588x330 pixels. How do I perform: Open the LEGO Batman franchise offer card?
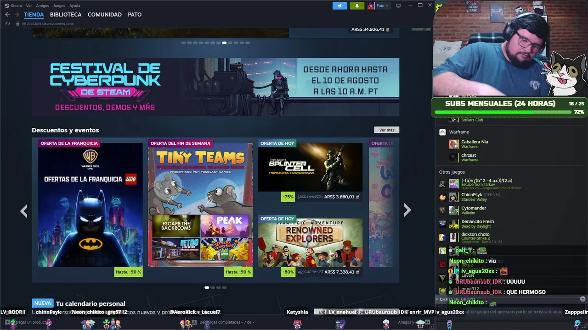click(x=90, y=208)
